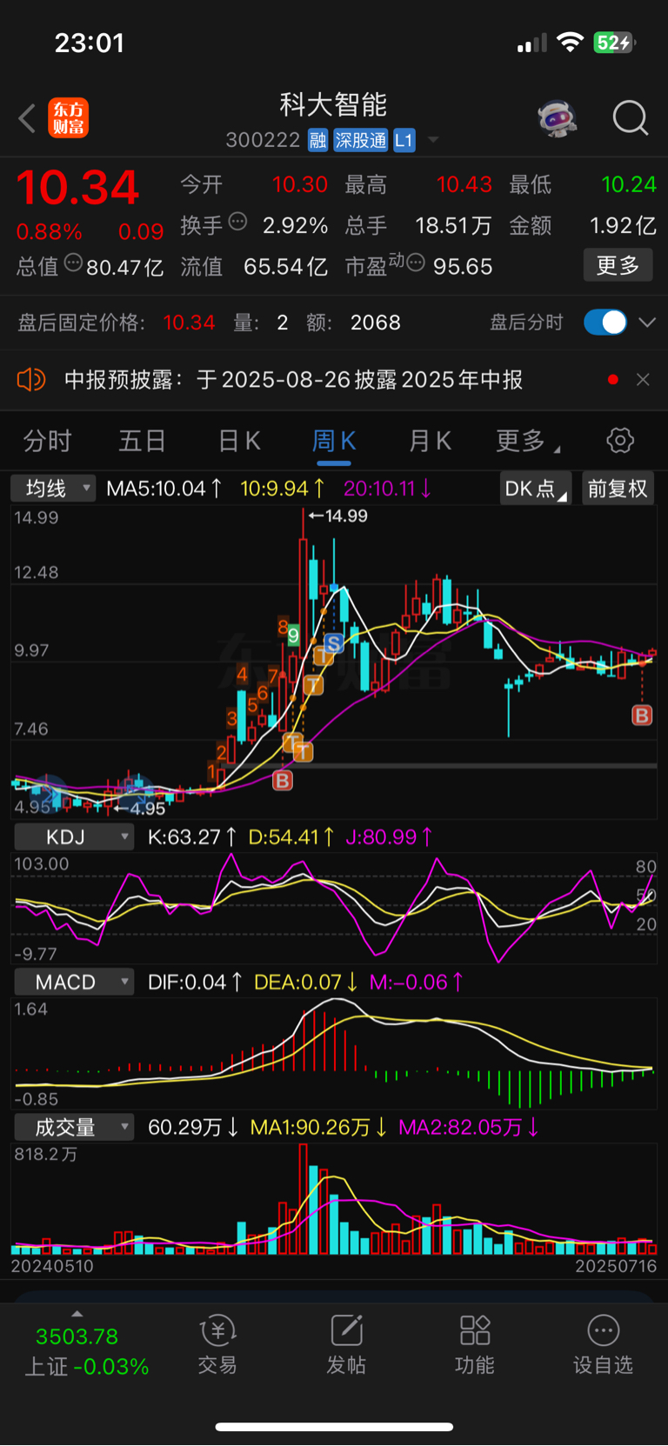Tap the J:80.99 reading
The width and height of the screenshot is (668, 1446).
point(389,837)
